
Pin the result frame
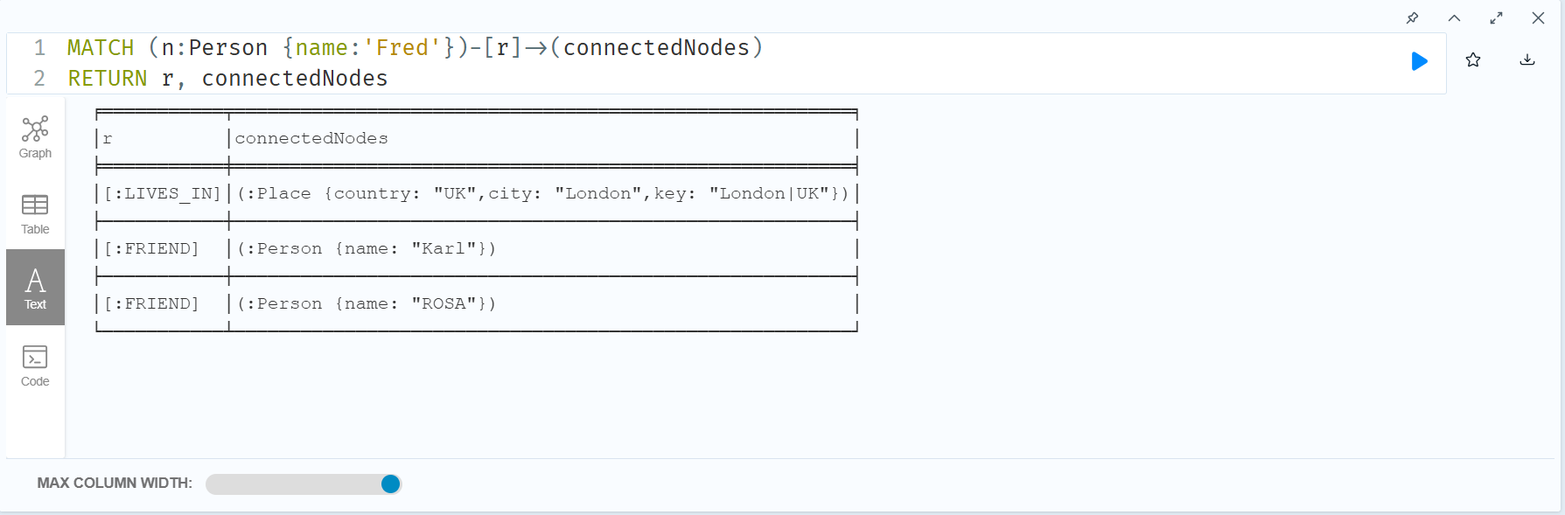pos(1412,17)
